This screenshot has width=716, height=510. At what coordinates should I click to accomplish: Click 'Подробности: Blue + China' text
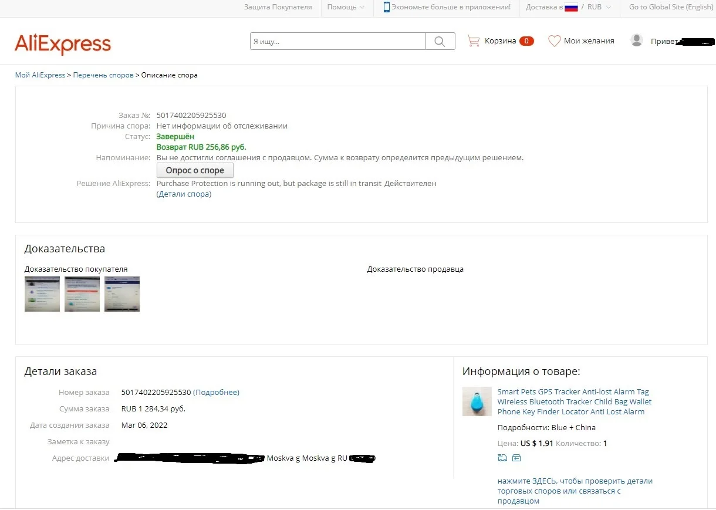546,427
